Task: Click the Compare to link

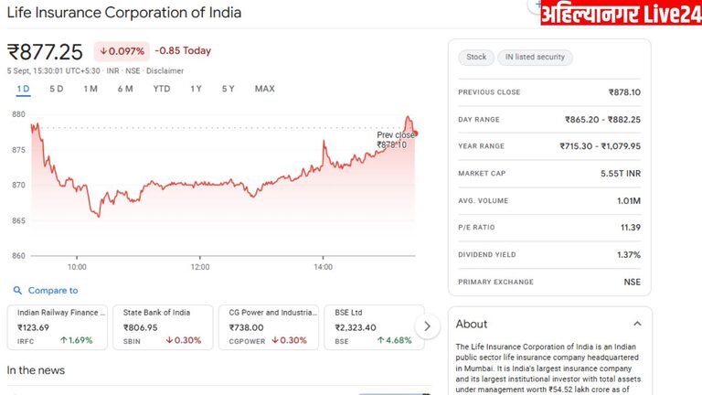Action: pyautogui.click(x=53, y=291)
